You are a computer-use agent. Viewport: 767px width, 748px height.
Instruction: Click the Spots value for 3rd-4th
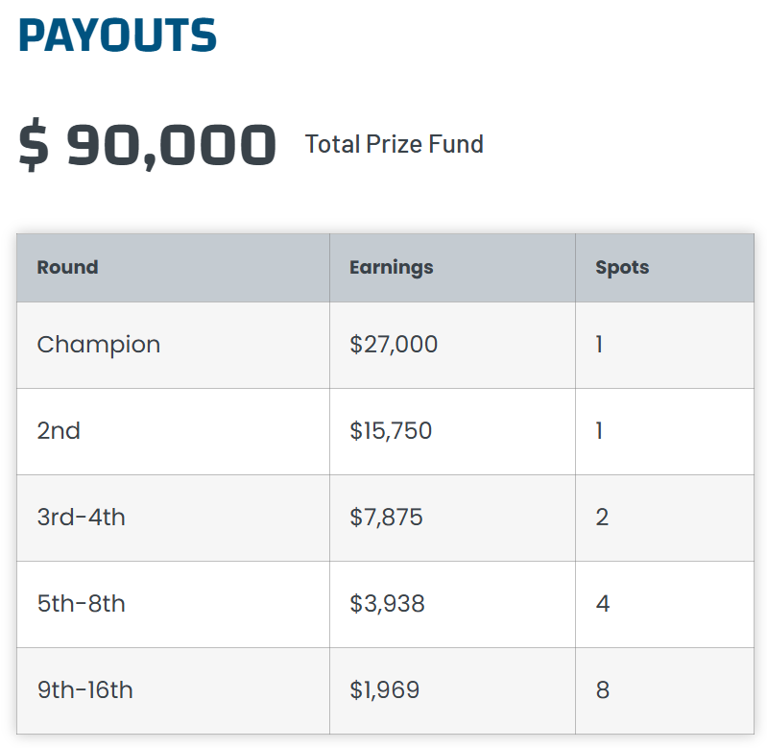[x=602, y=518]
